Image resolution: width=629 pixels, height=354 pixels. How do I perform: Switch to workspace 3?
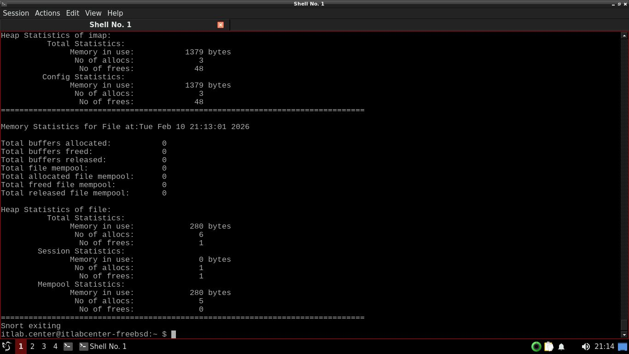[x=44, y=346]
